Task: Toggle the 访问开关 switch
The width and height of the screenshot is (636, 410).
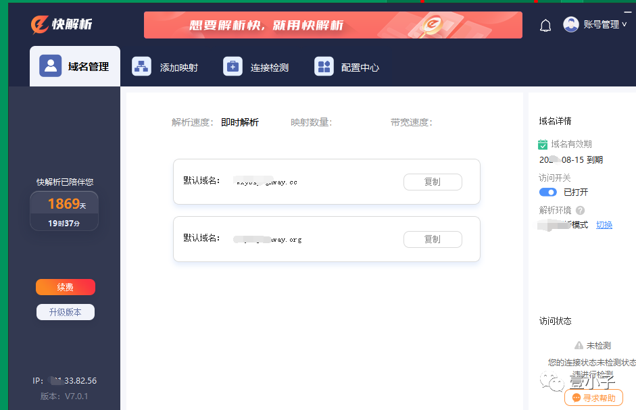Action: (547, 192)
